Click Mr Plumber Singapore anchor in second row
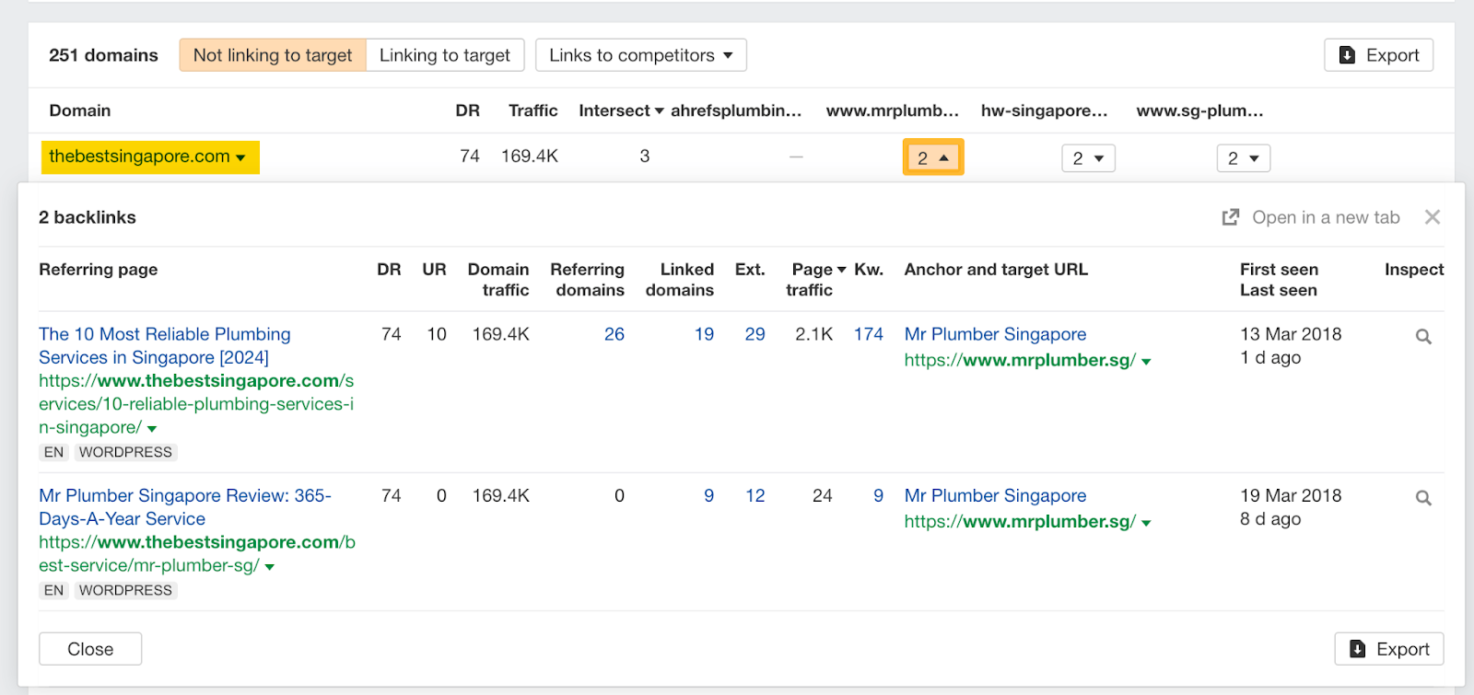 (995, 495)
